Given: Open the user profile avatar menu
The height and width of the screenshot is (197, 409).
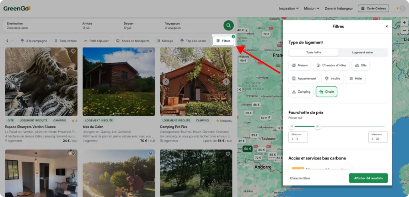Looking at the screenshot, I should tap(401, 8).
